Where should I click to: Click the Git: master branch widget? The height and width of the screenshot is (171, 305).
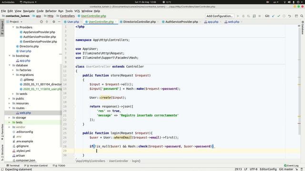point(286,169)
